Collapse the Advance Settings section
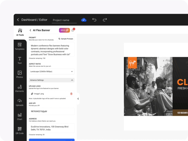 tap(52, 80)
